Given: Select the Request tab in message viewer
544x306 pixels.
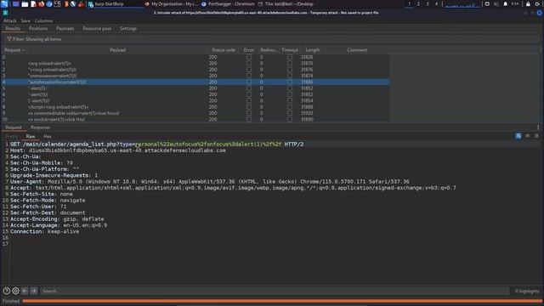Looking at the screenshot, I should (x=14, y=127).
